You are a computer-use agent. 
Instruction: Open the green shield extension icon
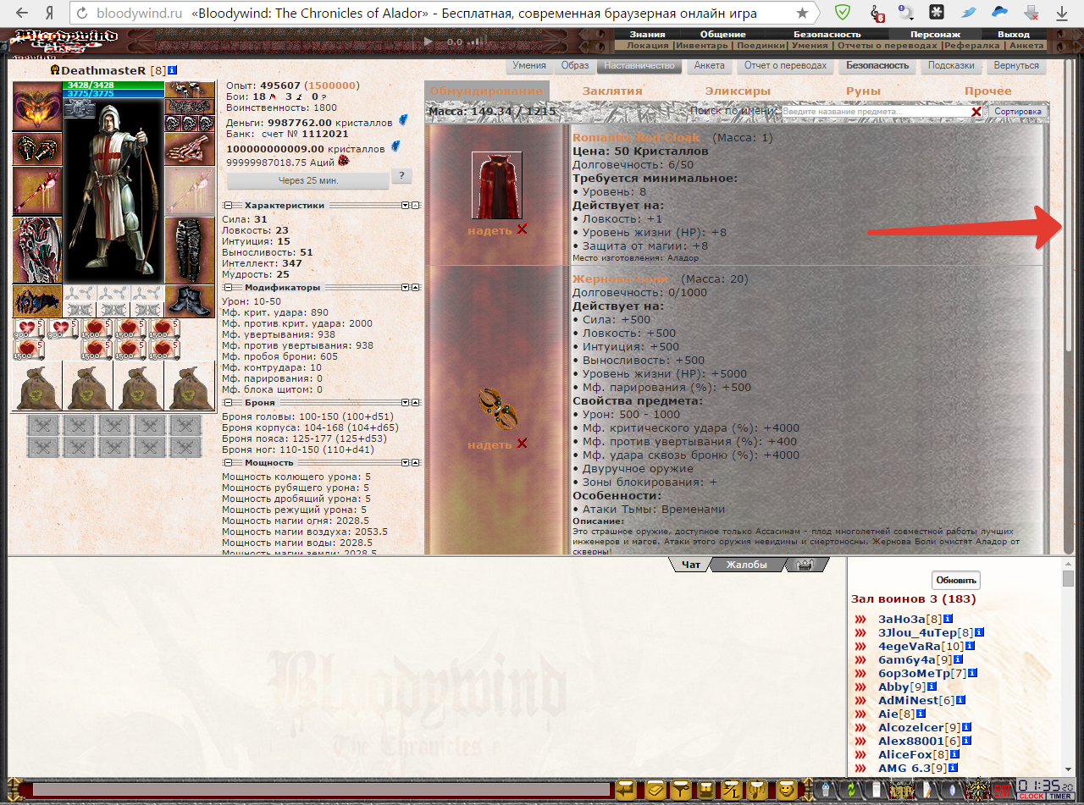coord(843,13)
